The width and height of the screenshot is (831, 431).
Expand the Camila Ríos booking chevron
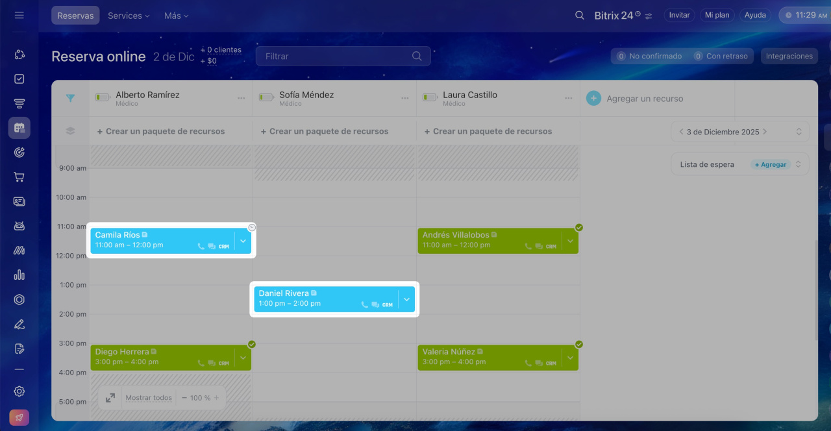point(243,241)
